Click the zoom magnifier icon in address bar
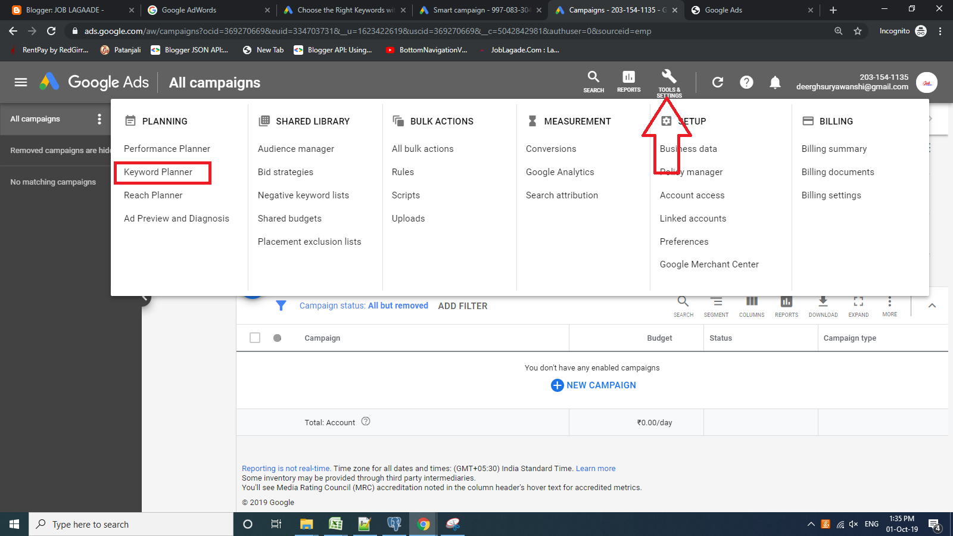This screenshot has height=536, width=953. click(839, 31)
